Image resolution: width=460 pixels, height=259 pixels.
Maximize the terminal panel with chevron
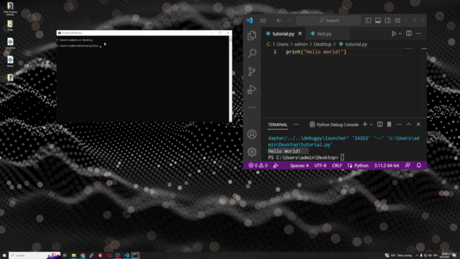[x=409, y=124]
